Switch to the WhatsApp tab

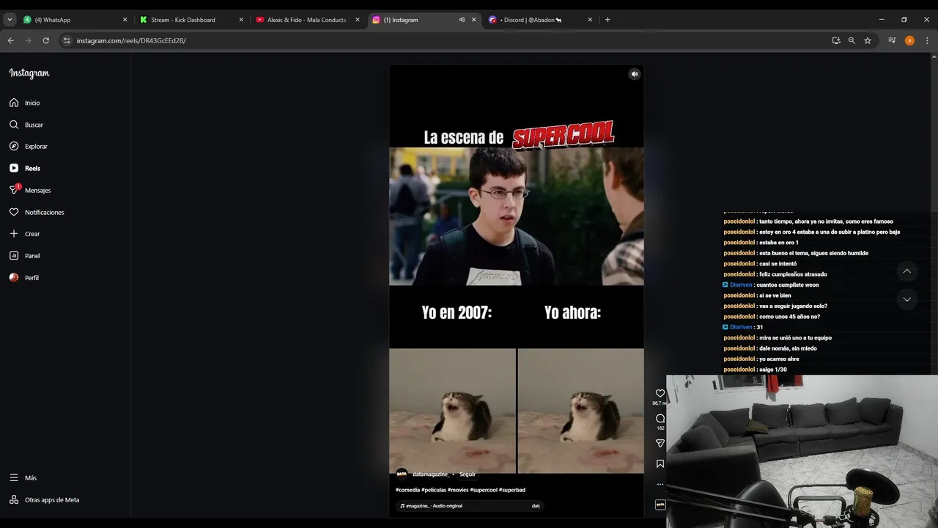(x=75, y=20)
